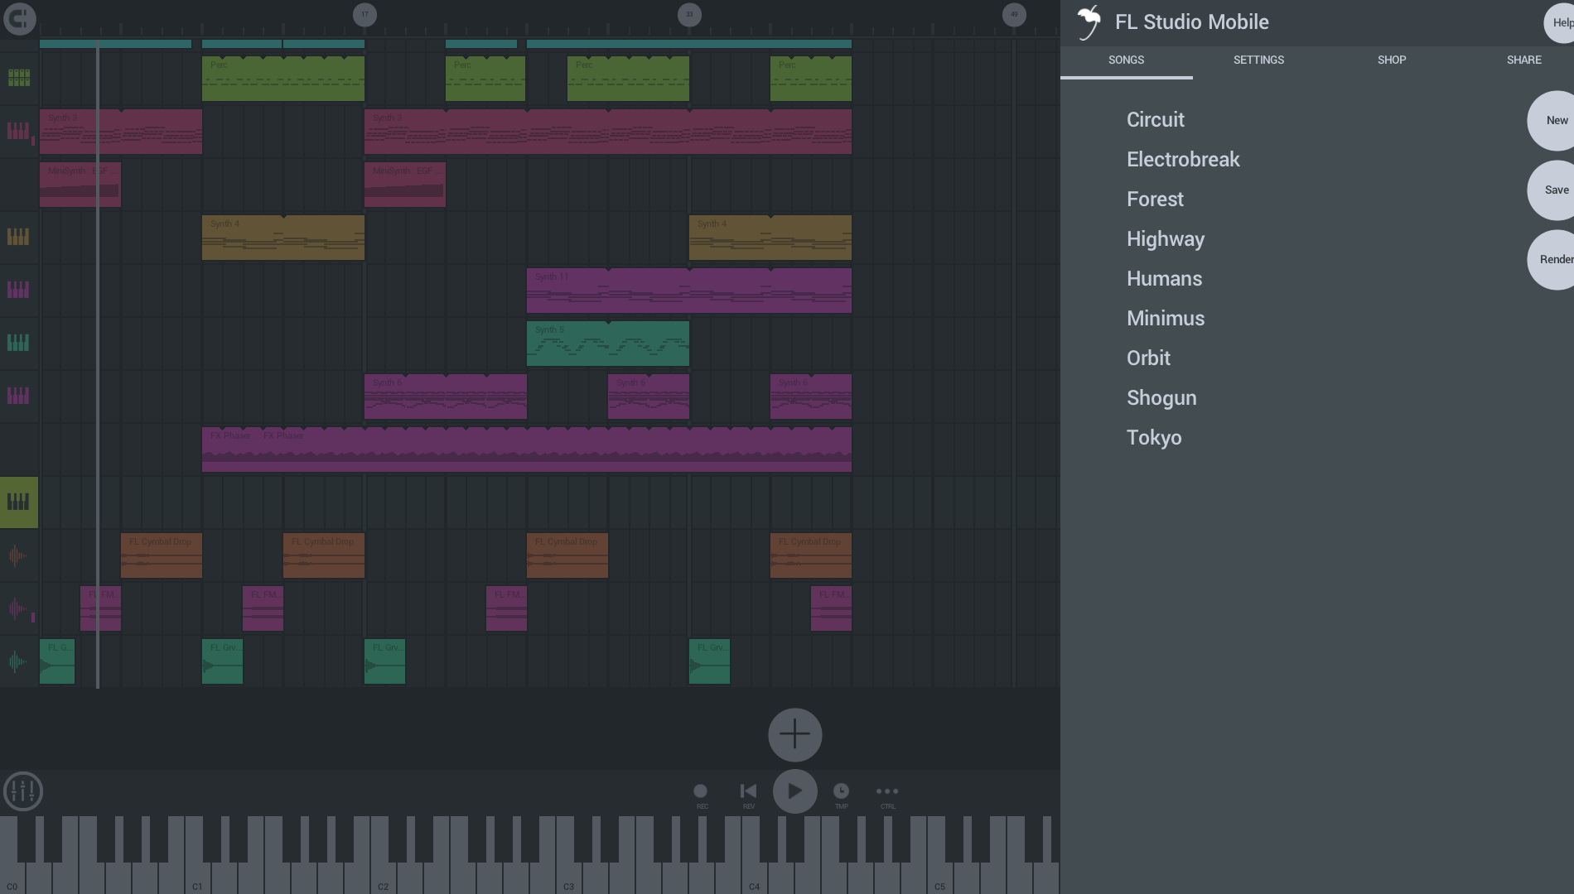The image size is (1574, 894).
Task: Create a new song with the New button
Action: point(1555,120)
